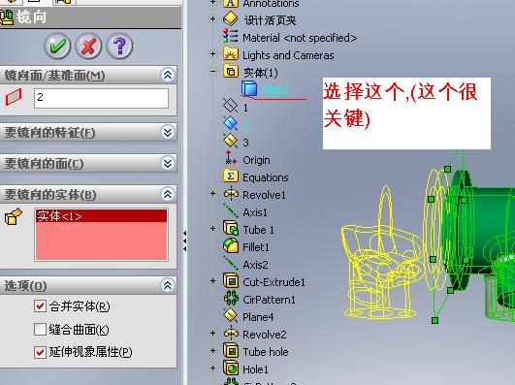
Task: Click the Fillet1 feature icon
Action: 231,245
